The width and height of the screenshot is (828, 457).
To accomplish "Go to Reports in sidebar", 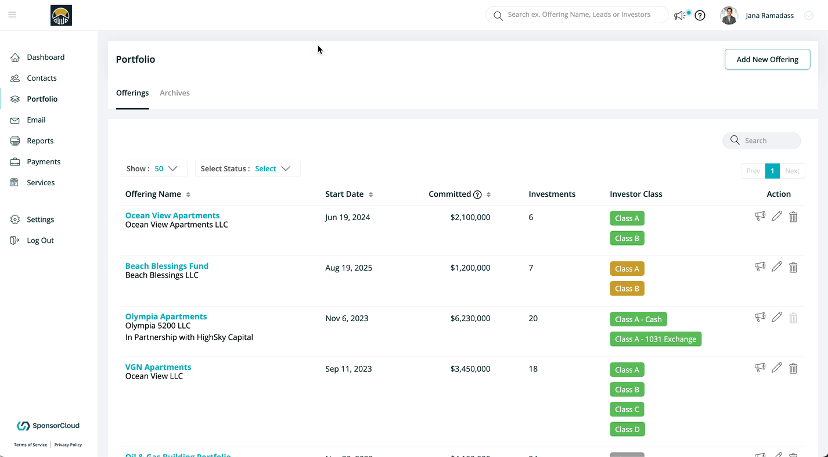I will point(40,141).
